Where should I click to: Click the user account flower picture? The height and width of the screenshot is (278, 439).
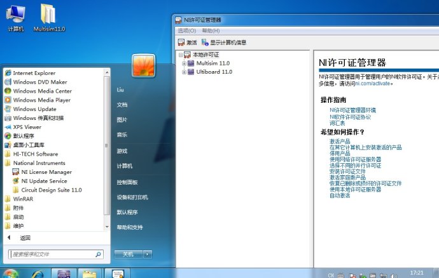pyautogui.click(x=143, y=65)
